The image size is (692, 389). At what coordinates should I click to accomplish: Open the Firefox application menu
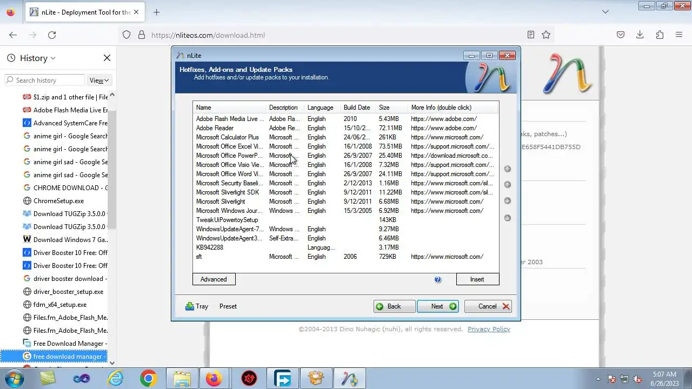679,35
